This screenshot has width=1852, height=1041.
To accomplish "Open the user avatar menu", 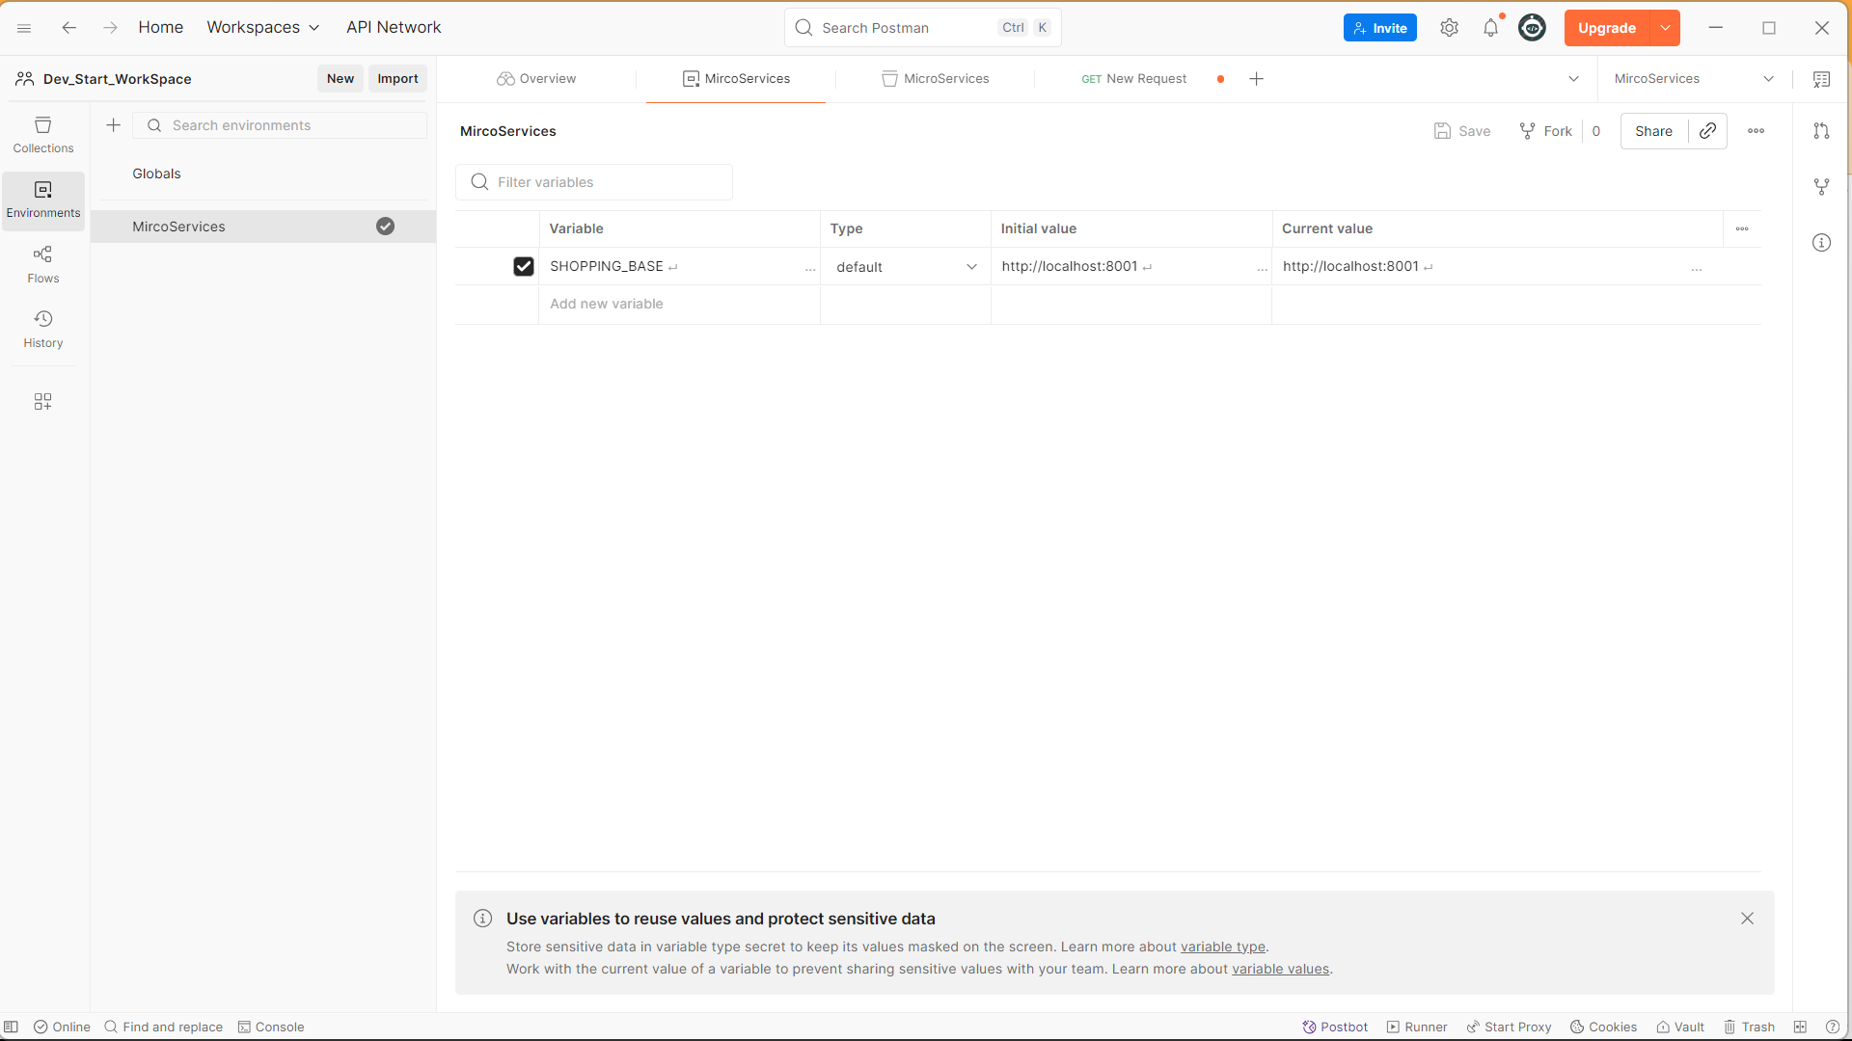I will [1532, 28].
